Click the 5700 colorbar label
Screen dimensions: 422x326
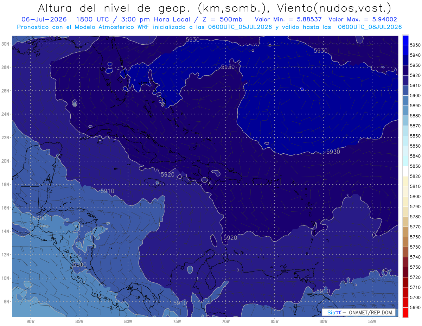tap(416, 297)
